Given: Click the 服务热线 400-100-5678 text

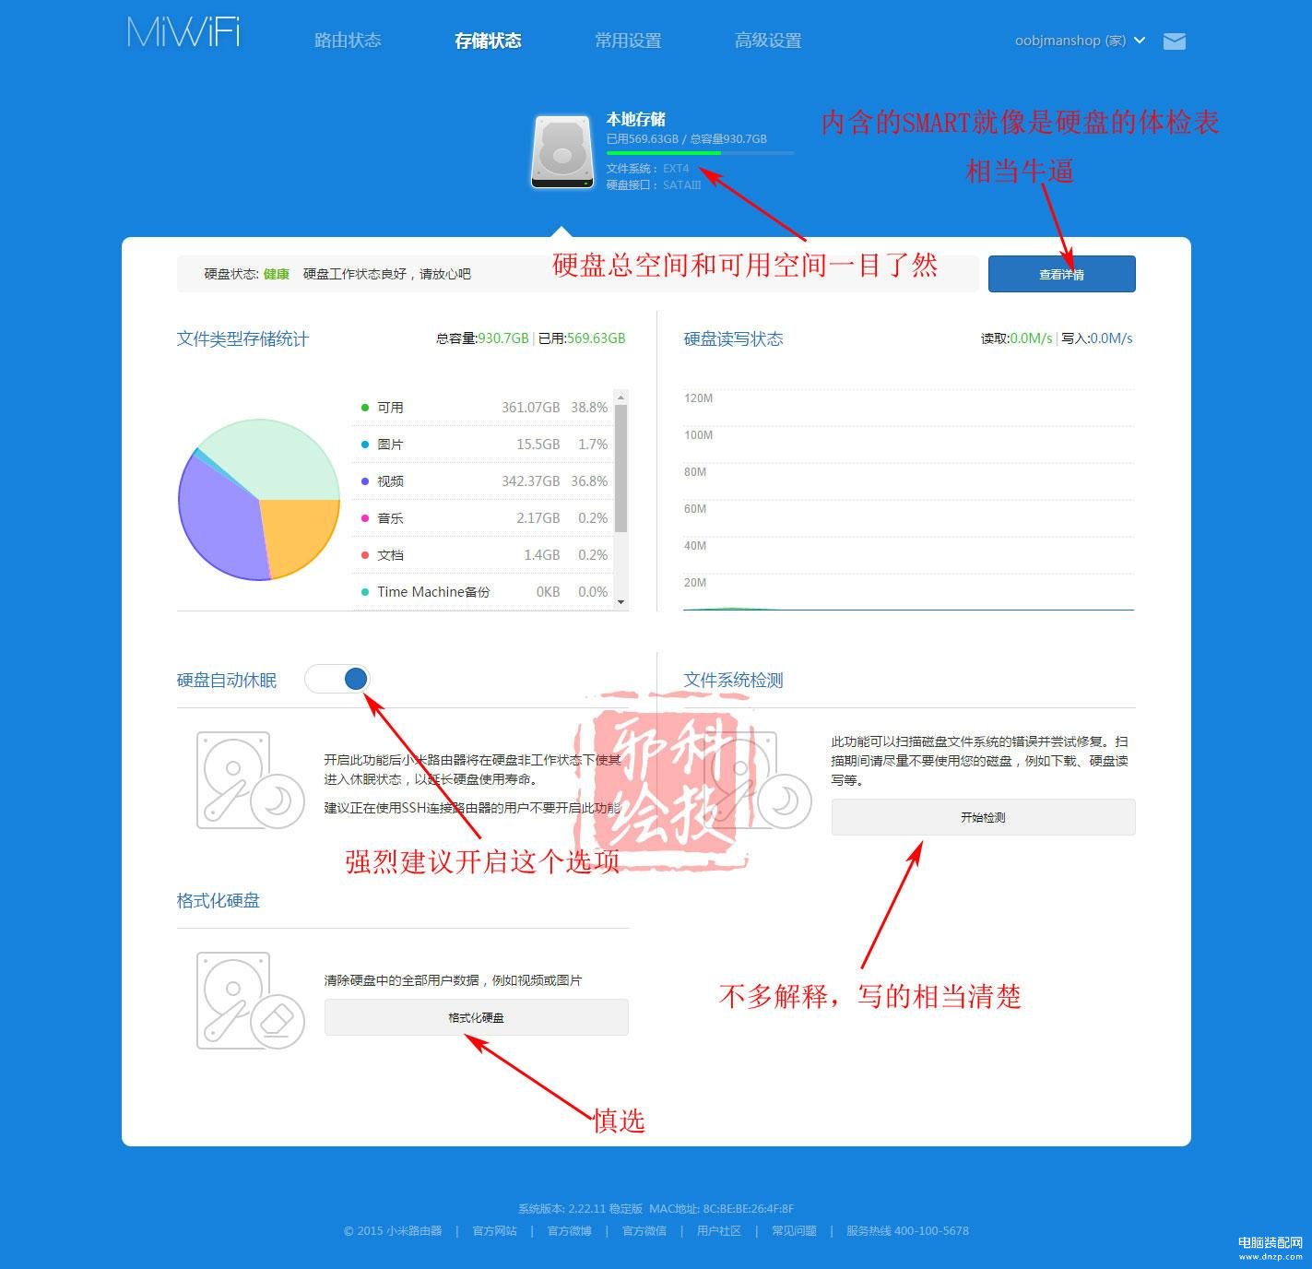Looking at the screenshot, I should 907,1230.
